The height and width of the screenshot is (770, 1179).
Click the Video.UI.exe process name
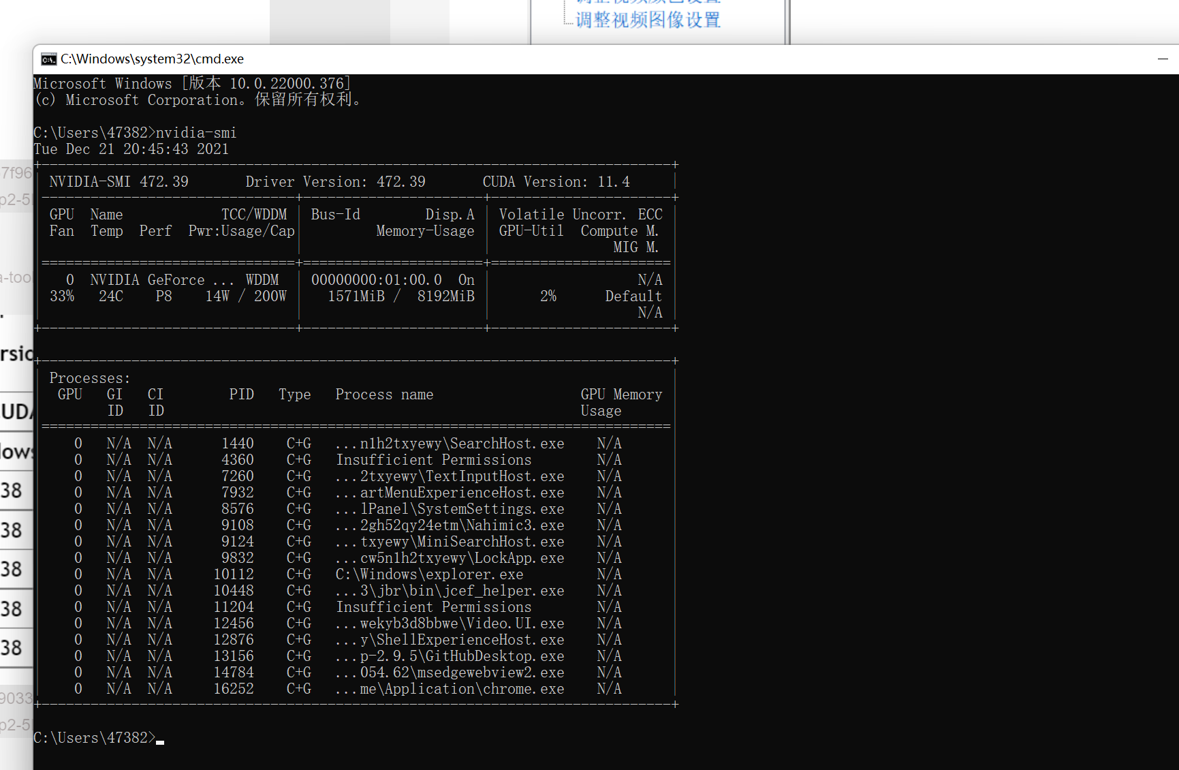coord(450,623)
